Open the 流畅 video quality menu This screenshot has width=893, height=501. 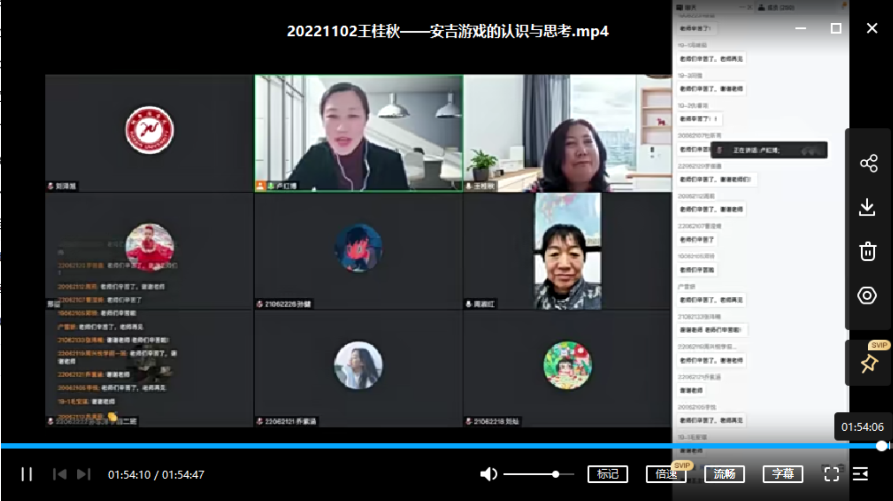724,474
